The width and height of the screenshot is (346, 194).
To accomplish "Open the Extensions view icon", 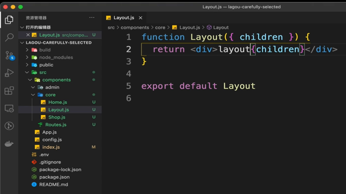I will coord(9,91).
